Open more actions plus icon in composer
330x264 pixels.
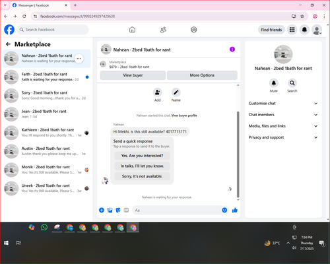(x=102, y=210)
